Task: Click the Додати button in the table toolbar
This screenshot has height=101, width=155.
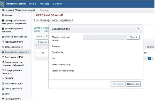Action: click(42, 42)
